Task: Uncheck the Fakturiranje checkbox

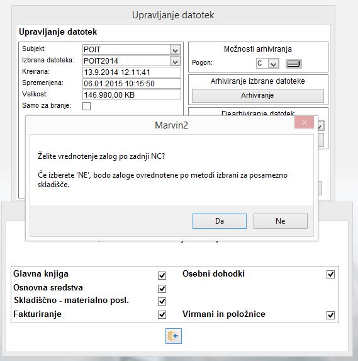Action: click(162, 314)
